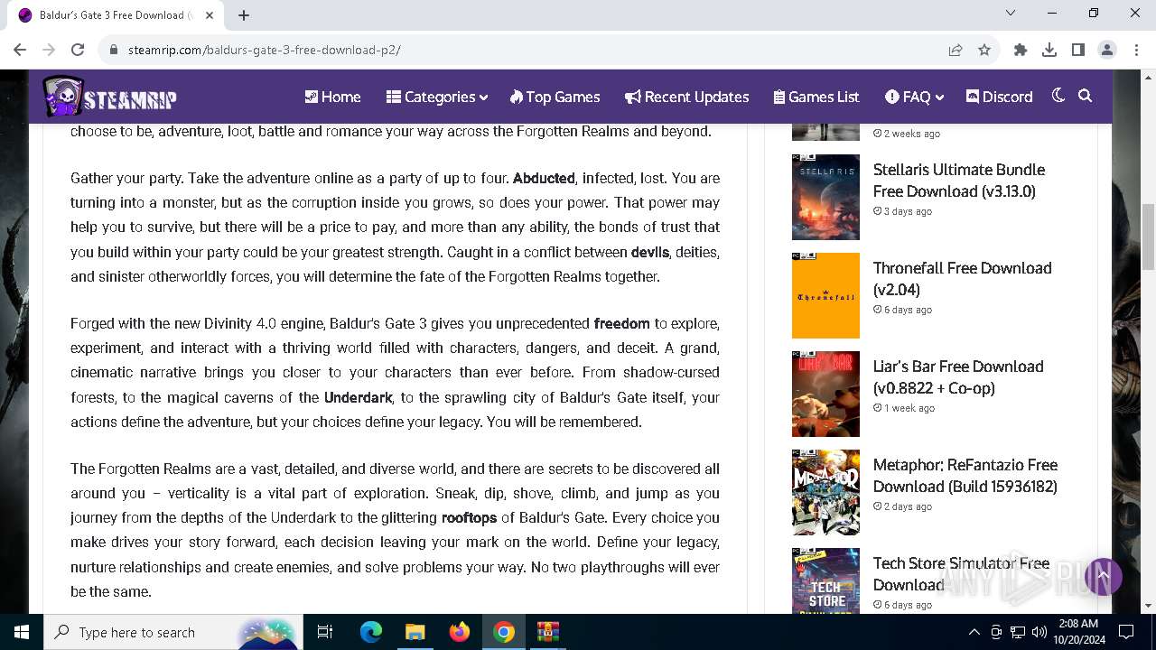
Task: Click the taskbar search box
Action: [173, 632]
